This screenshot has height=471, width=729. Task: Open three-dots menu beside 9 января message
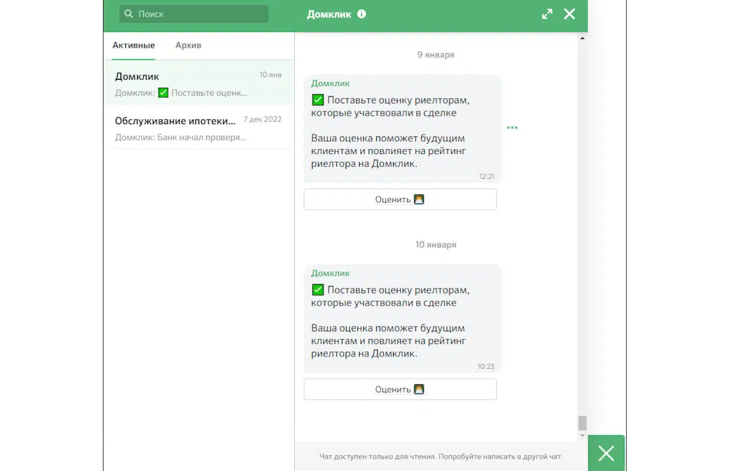point(512,127)
